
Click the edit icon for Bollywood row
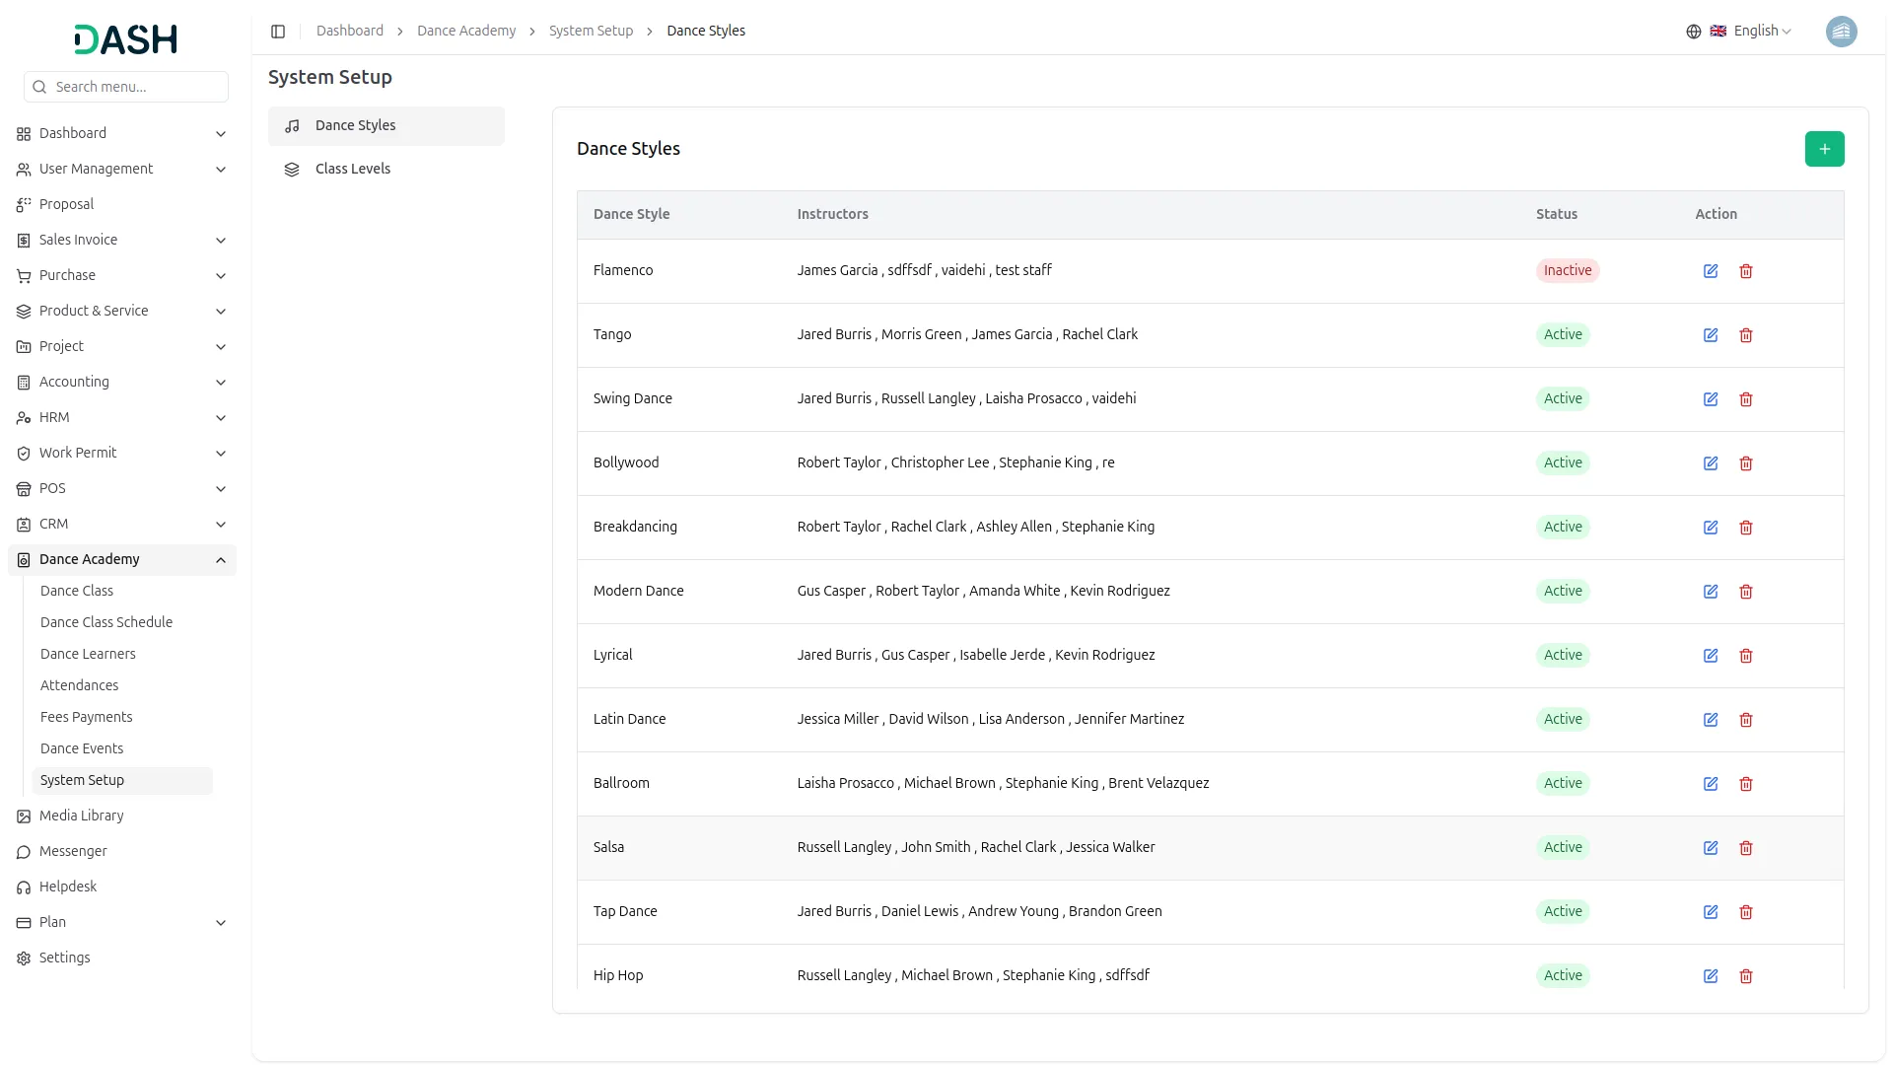(x=1711, y=463)
